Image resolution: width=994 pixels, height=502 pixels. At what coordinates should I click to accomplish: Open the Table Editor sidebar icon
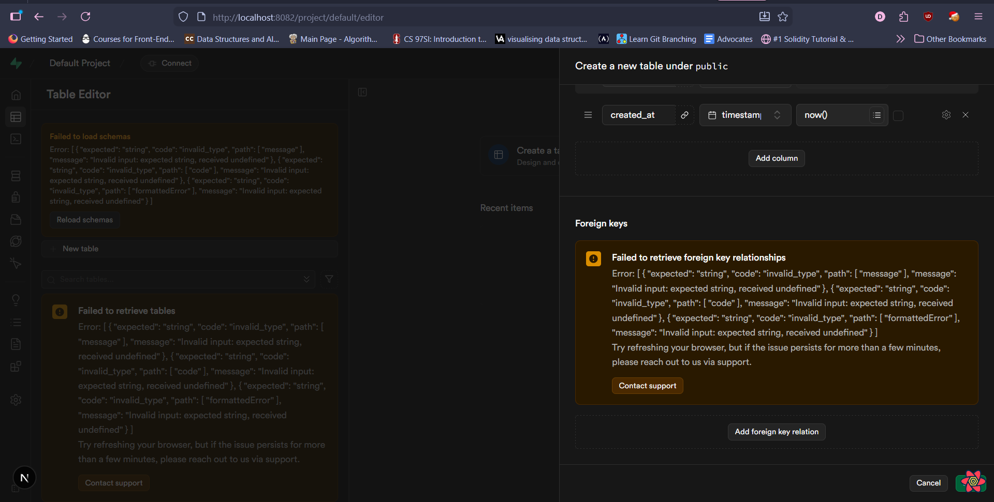(16, 117)
